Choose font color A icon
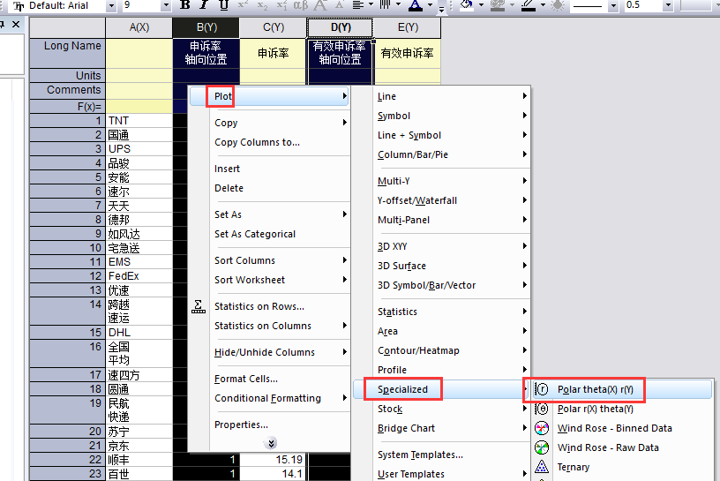 [416, 5]
